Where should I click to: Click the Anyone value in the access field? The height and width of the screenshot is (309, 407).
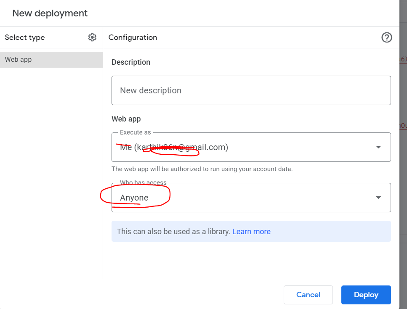pos(134,198)
